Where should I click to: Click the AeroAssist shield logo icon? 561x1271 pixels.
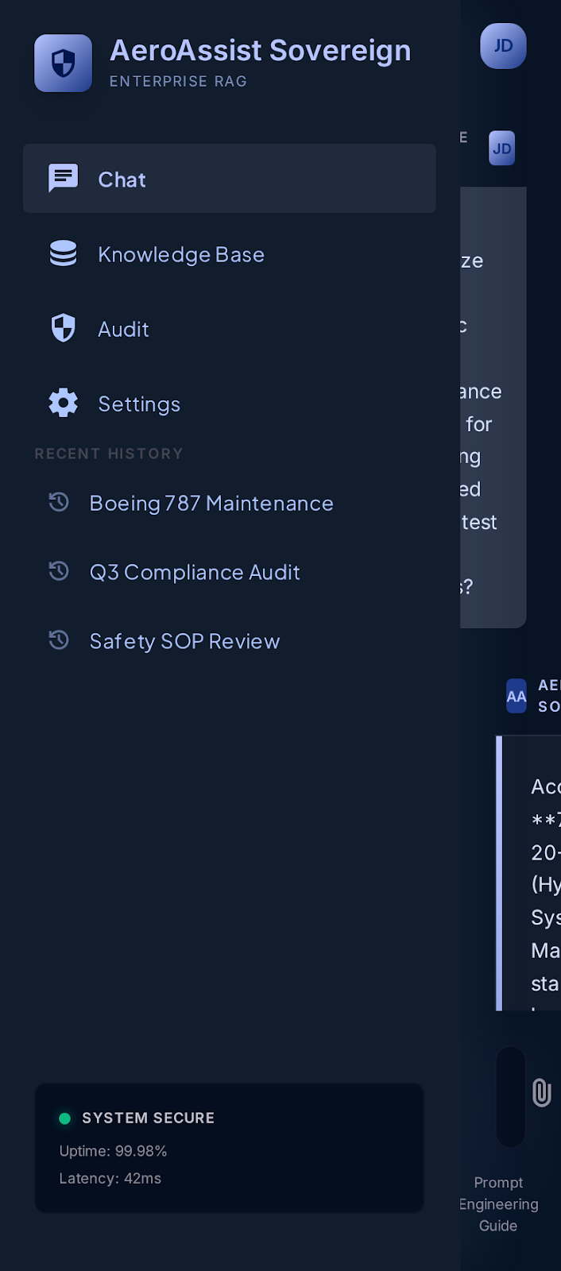pyautogui.click(x=64, y=64)
